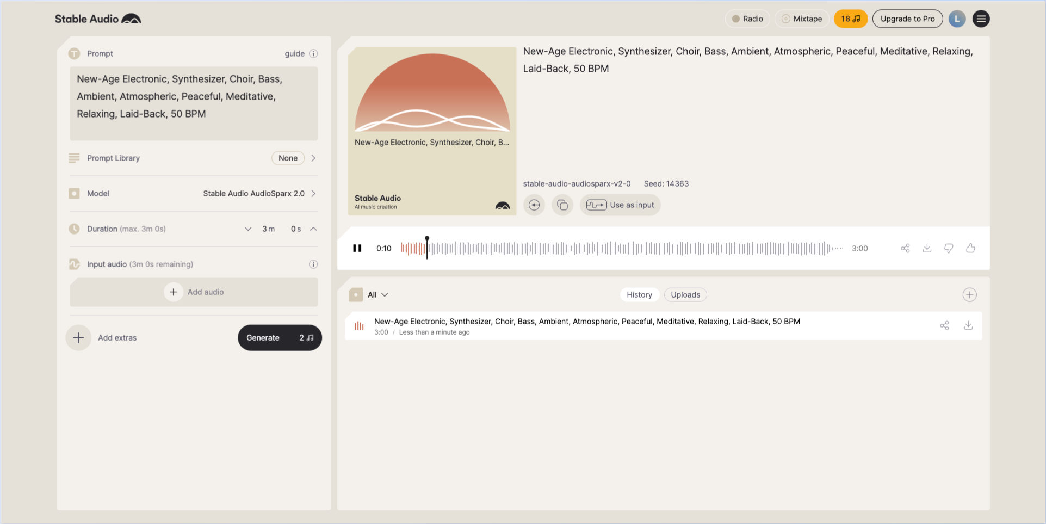Screen dimensions: 1046x524
Task: Switch to the Uploads tab
Action: [x=685, y=294]
